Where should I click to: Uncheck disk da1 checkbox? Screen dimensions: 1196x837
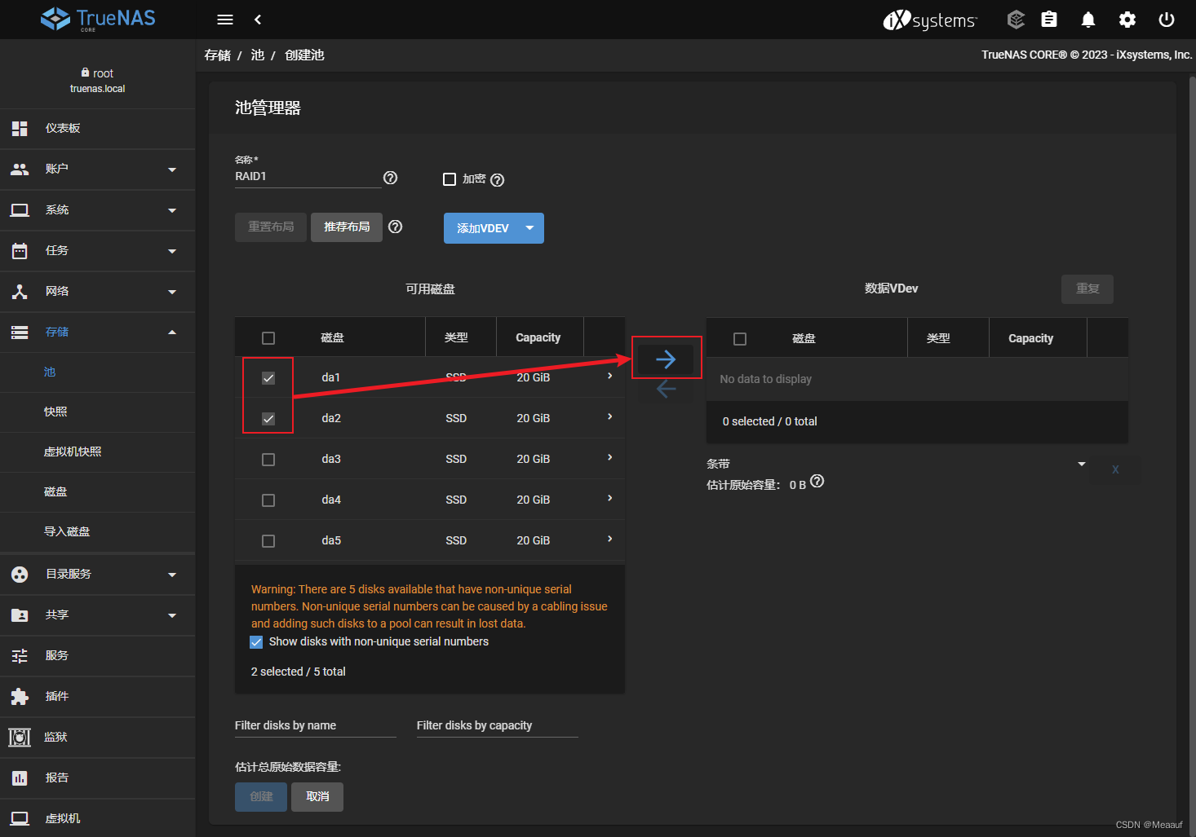click(268, 378)
